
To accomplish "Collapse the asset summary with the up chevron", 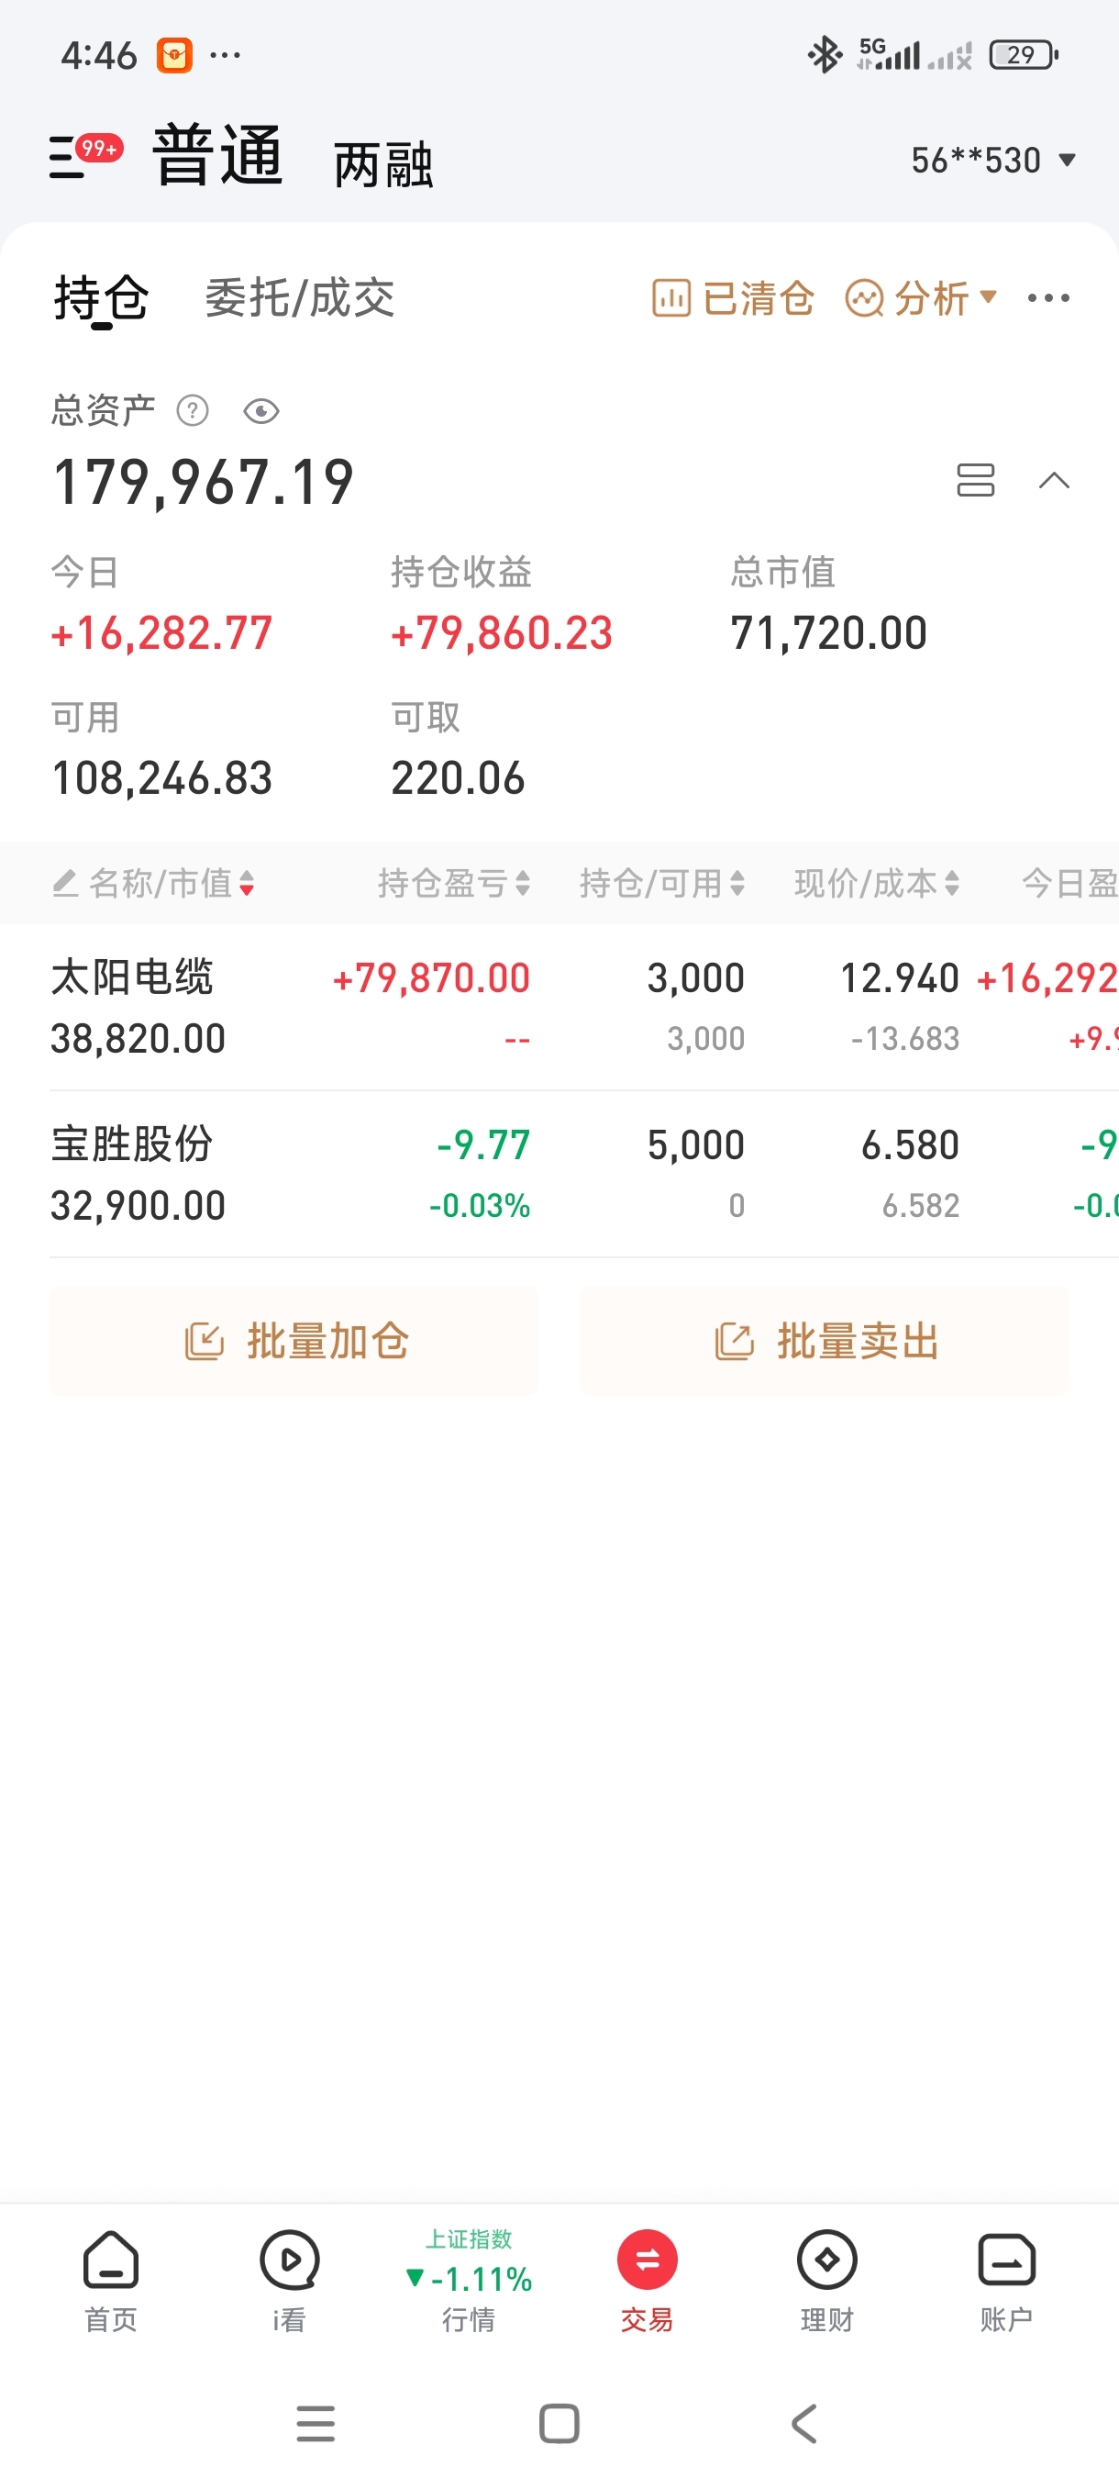I will pyautogui.click(x=1053, y=480).
